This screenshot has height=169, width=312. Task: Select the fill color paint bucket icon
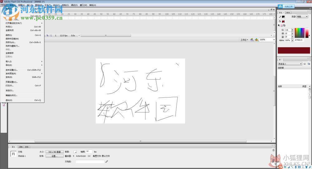(280, 21)
